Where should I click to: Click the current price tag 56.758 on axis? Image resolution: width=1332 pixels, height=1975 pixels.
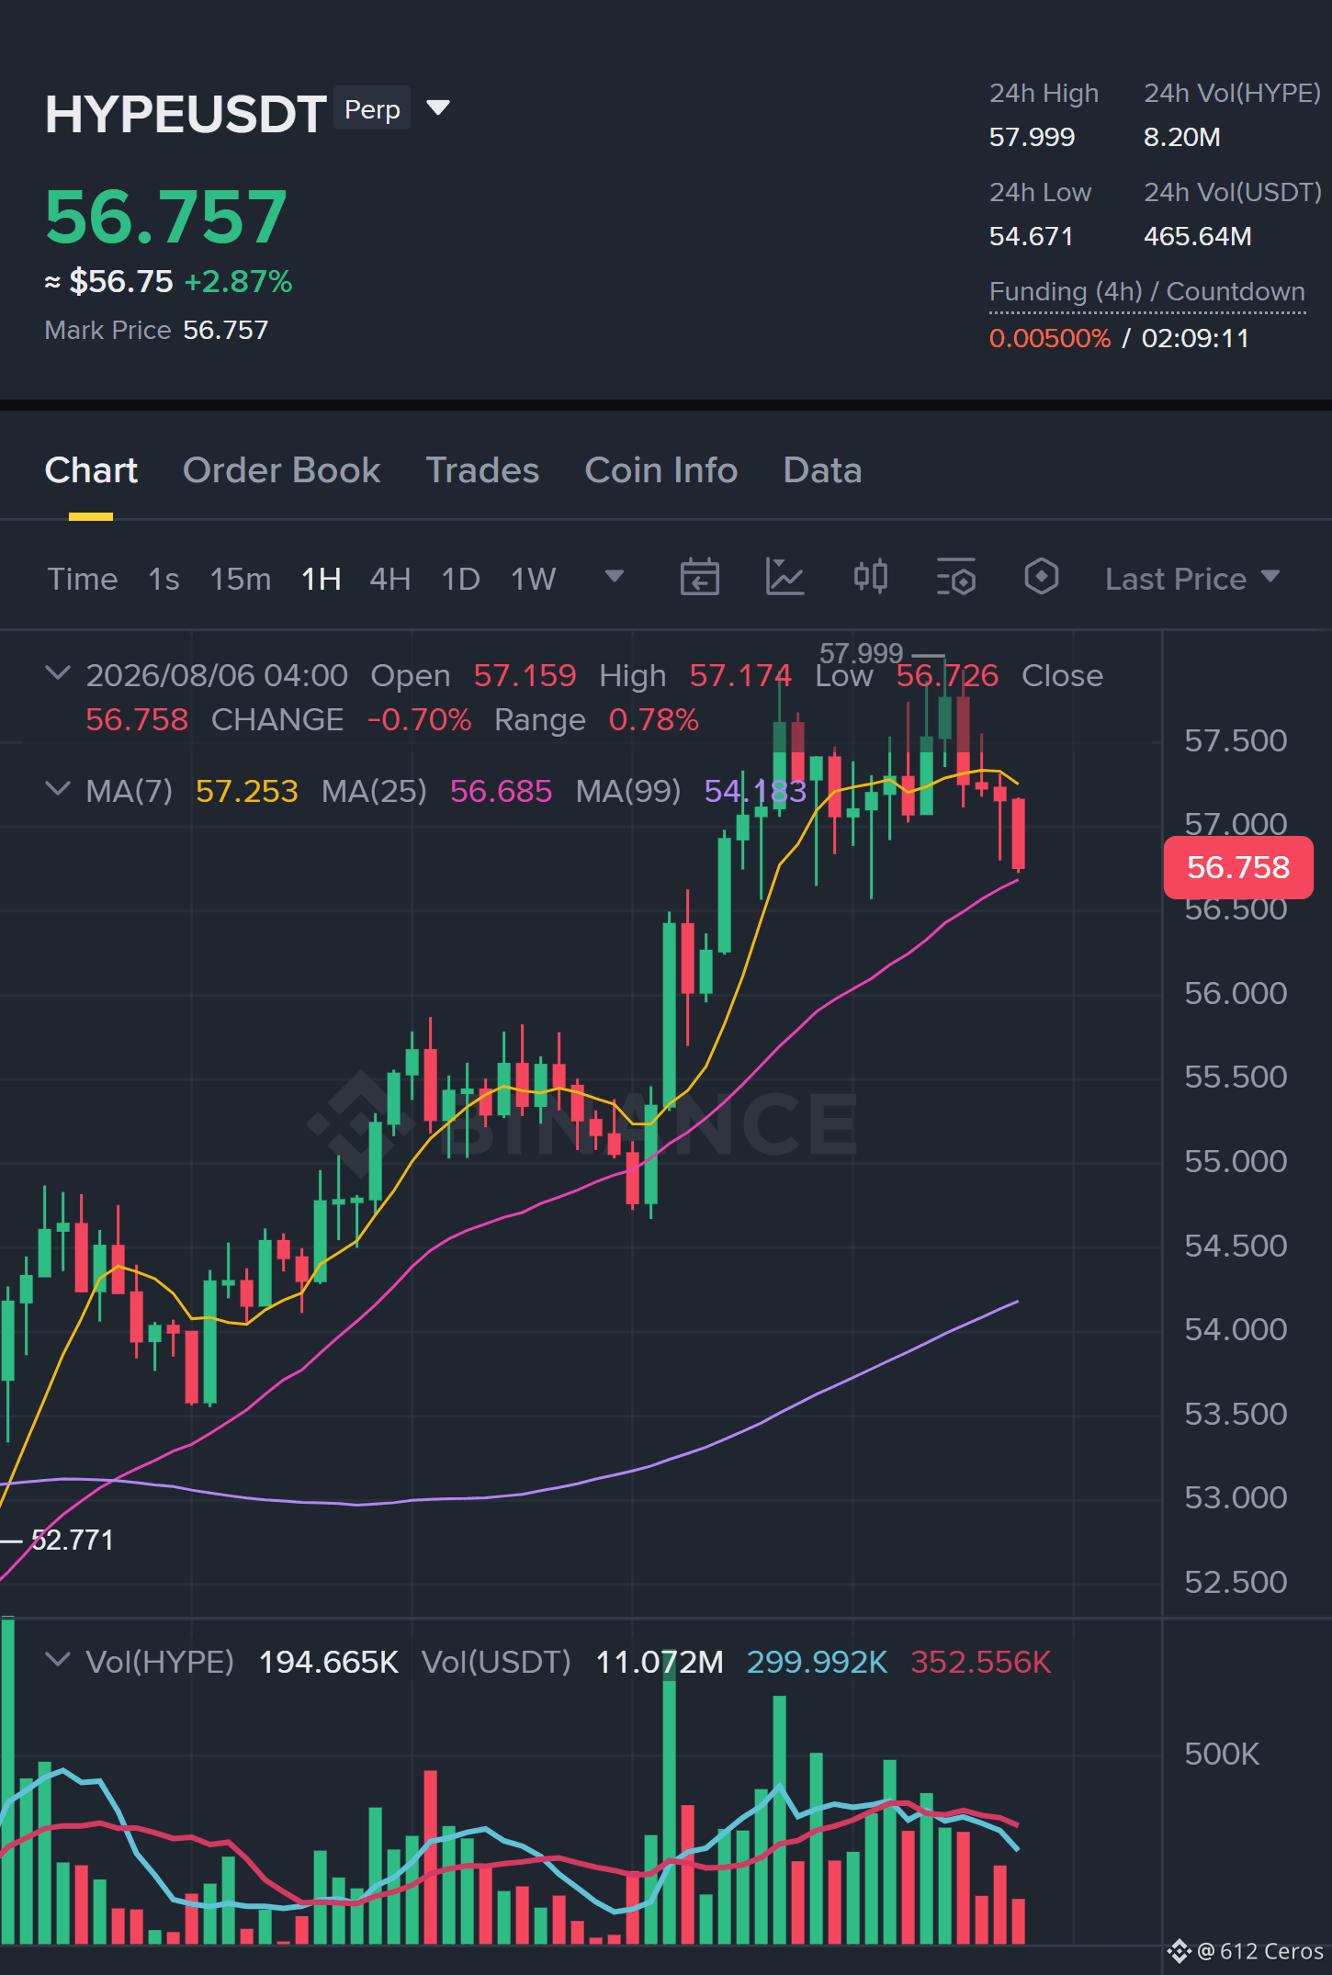1238,867
